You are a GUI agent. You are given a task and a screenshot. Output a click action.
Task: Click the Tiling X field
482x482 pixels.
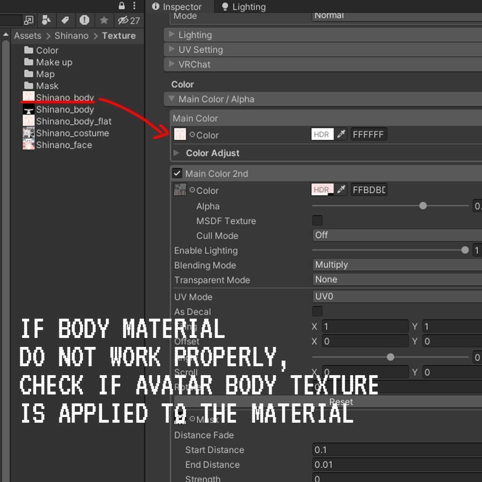365,326
